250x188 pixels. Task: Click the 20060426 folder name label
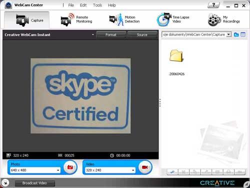tap(177, 74)
